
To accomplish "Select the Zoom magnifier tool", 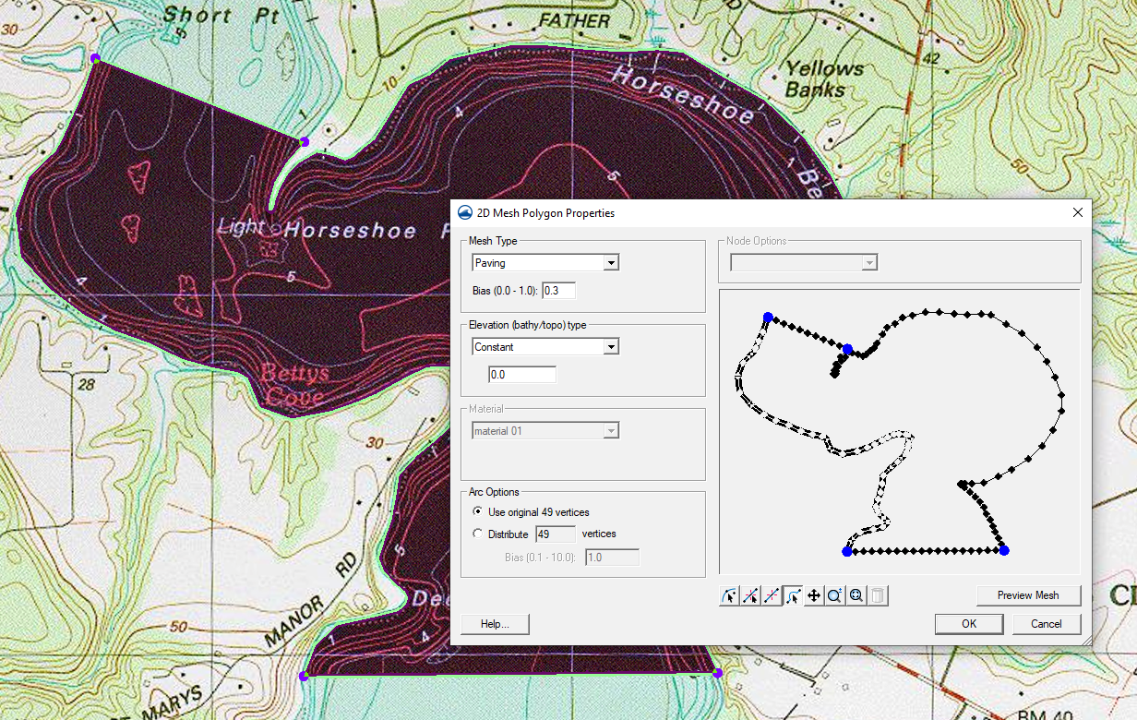I will point(834,595).
